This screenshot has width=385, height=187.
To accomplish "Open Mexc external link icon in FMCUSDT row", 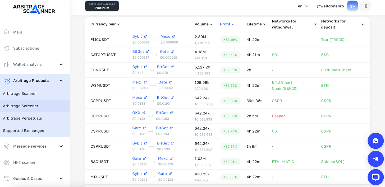I will (173, 36).
